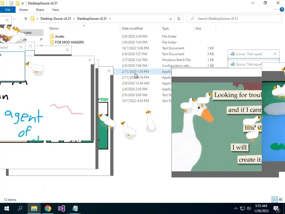
Task: Expand the address bar history dropdown
Action: (171, 19)
